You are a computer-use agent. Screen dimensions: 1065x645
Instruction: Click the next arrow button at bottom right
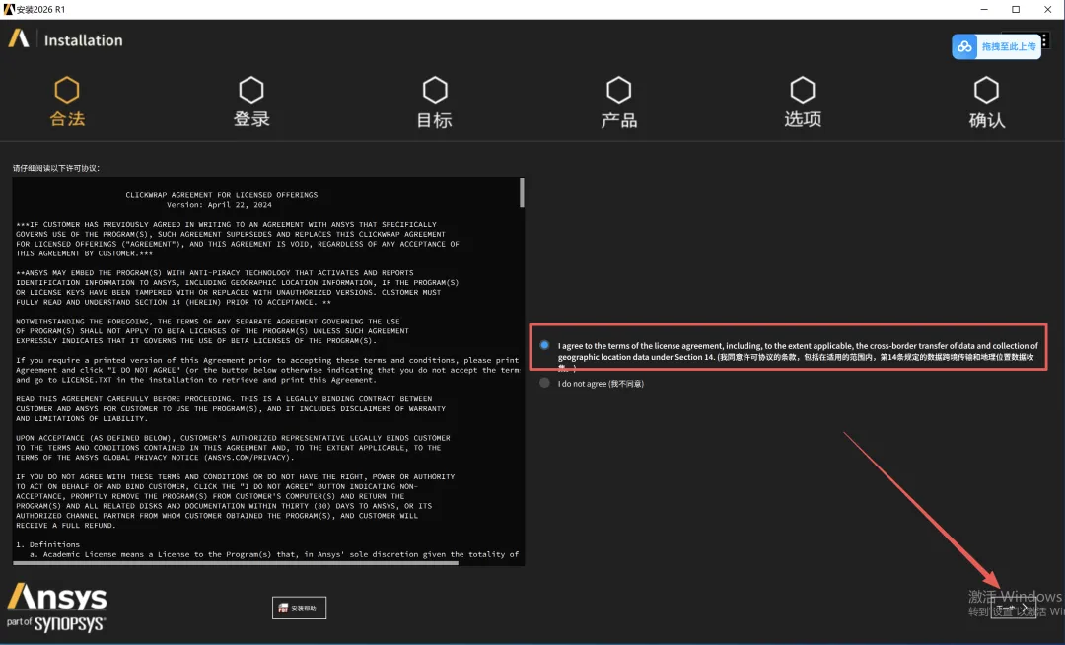pyautogui.click(x=1013, y=608)
